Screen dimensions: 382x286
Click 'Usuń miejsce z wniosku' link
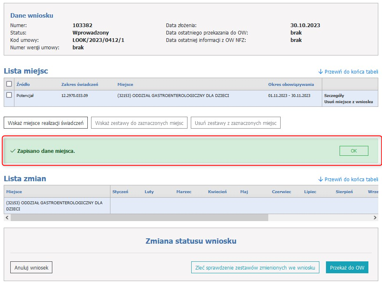[x=348, y=101]
